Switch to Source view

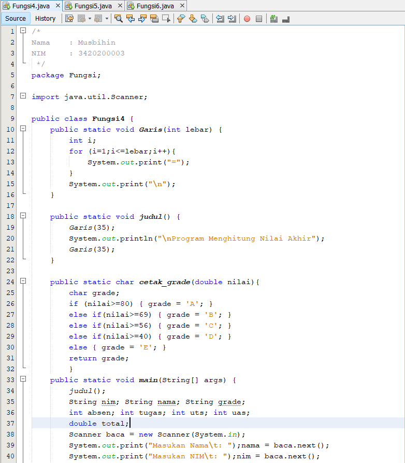coord(16,18)
